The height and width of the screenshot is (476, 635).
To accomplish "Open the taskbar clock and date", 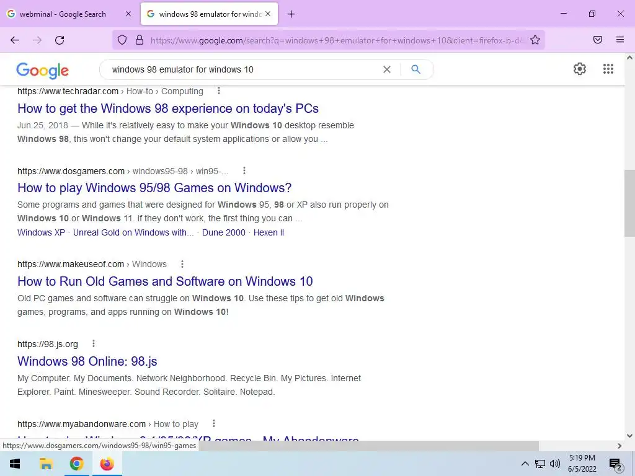I will (582, 464).
